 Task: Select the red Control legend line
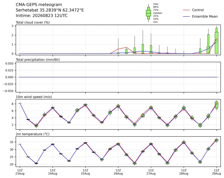point(186,10)
